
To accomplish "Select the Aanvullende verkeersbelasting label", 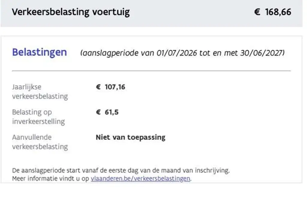I will pos(40,142).
